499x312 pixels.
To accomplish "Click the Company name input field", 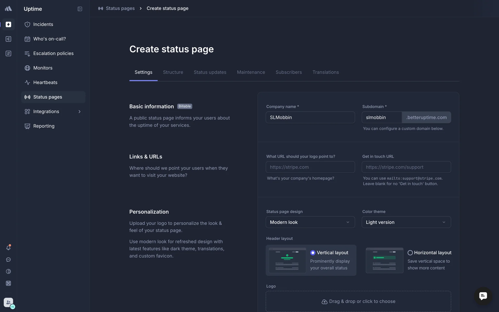I will tap(310, 118).
